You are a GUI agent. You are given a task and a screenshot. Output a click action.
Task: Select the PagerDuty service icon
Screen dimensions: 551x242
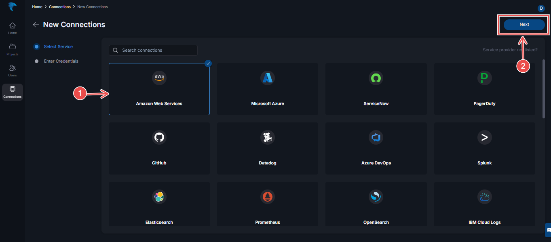click(484, 78)
